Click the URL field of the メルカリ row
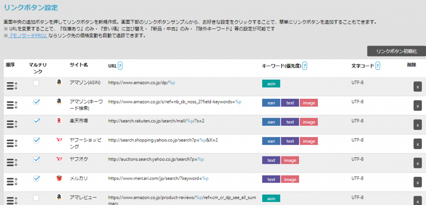426x205 pixels. 158,179
